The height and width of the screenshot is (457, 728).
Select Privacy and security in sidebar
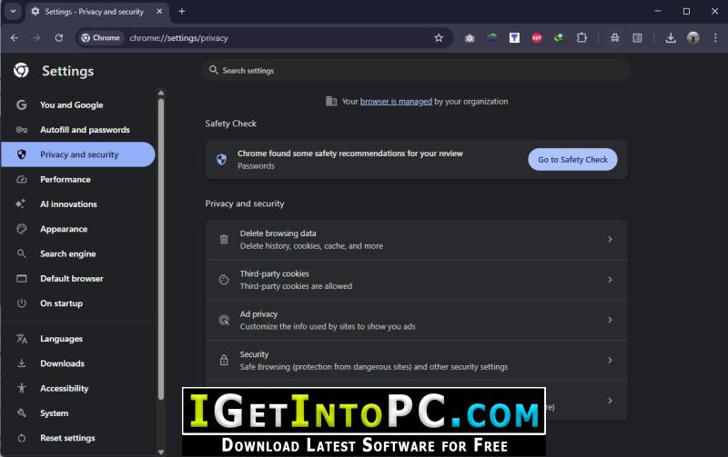(x=79, y=154)
